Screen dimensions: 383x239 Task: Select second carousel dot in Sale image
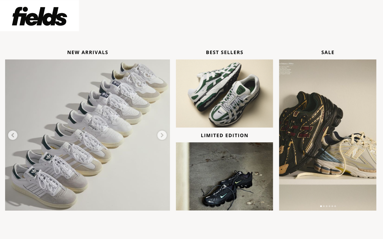324,206
